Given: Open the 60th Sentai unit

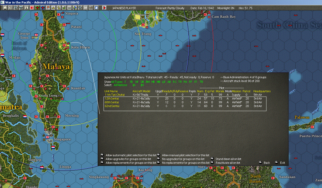Looking at the screenshot, I should pos(112,102).
